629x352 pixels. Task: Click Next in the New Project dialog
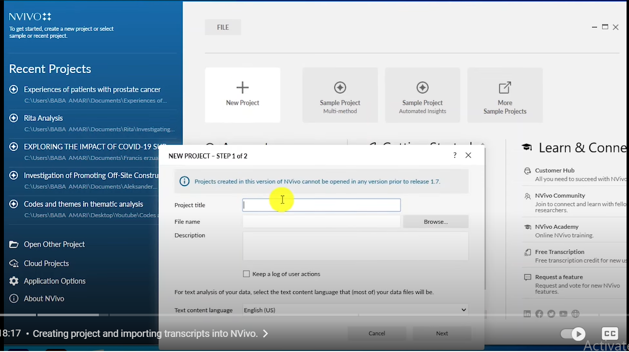click(x=441, y=333)
